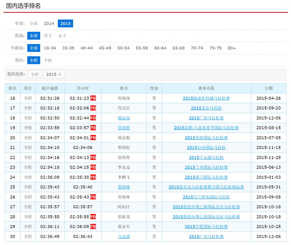Open 2015千岛湖马拉松 race link
The width and height of the screenshot is (291, 245).
tap(206, 157)
